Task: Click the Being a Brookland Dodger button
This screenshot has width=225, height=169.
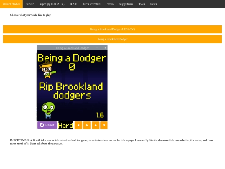Action: click(x=112, y=39)
